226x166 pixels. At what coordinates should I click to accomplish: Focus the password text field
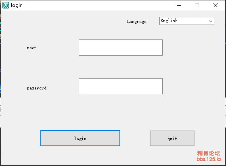tap(121, 86)
